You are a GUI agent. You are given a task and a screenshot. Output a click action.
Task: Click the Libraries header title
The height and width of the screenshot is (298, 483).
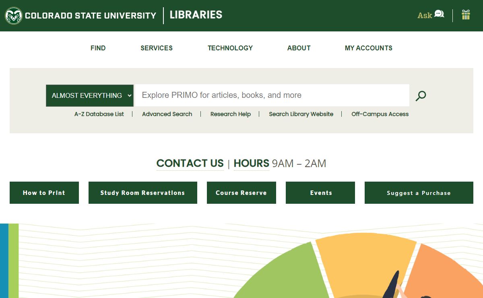tap(196, 15)
